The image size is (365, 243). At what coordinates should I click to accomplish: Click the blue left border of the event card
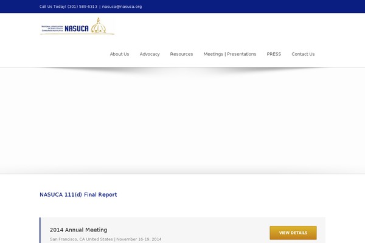40,231
